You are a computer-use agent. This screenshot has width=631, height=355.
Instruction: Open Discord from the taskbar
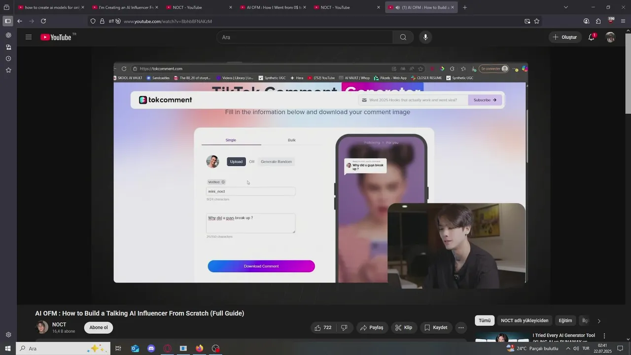tap(151, 349)
